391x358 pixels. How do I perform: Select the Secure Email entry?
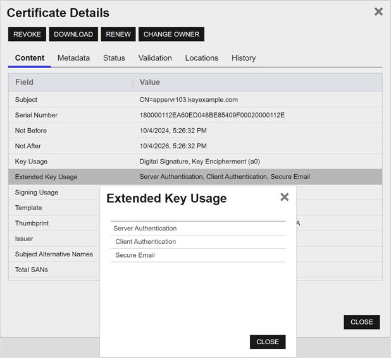(135, 255)
